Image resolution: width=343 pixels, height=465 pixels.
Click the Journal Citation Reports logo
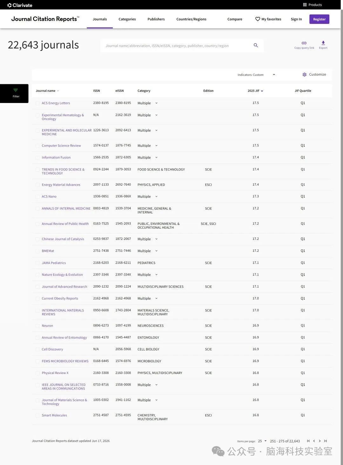click(x=45, y=19)
